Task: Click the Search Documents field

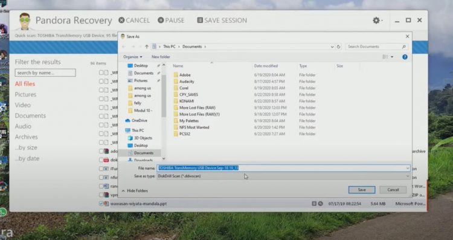Action: click(376, 47)
